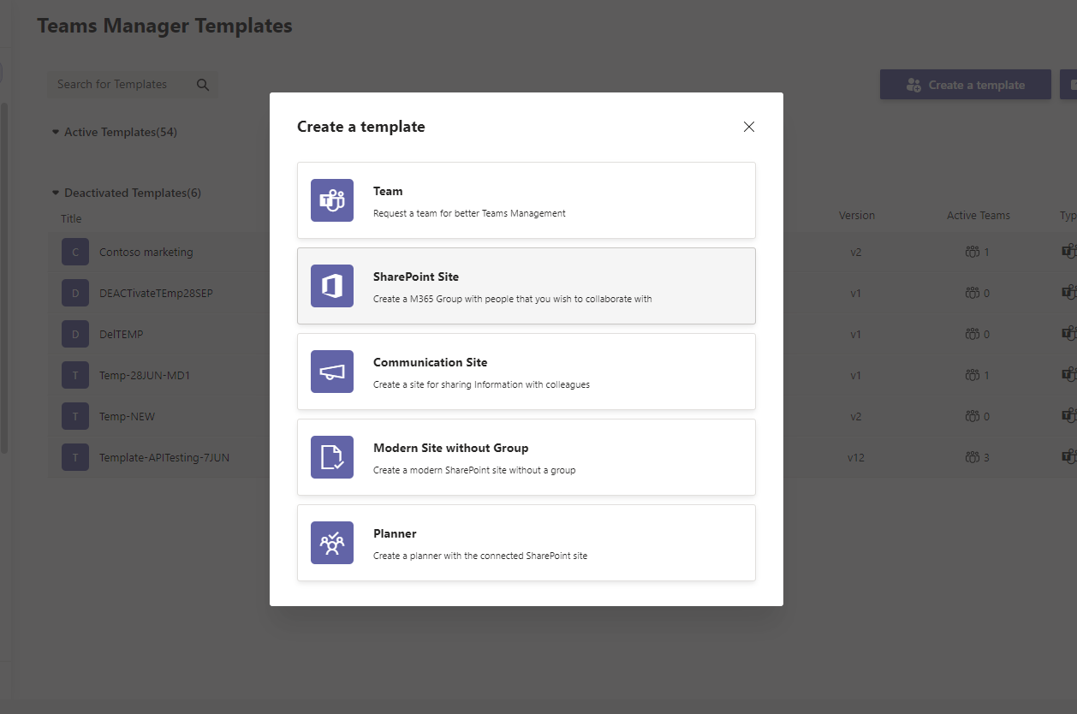
Task: Click the Create a template dialog heading
Action: 361,127
